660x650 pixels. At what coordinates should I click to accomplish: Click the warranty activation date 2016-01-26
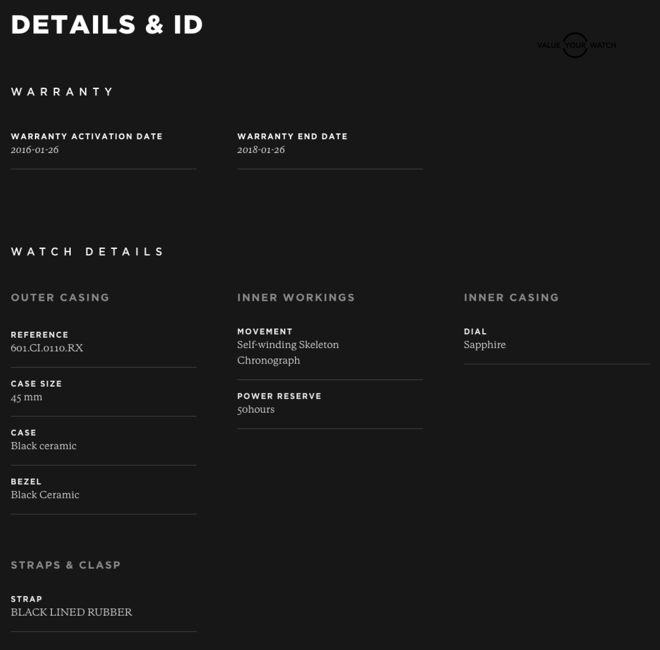click(35, 150)
